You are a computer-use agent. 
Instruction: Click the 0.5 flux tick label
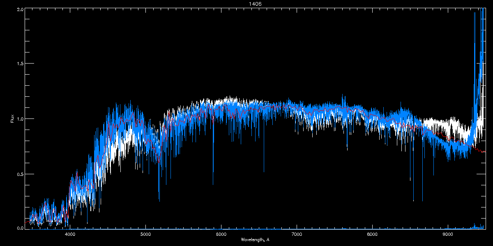[x=19, y=174]
